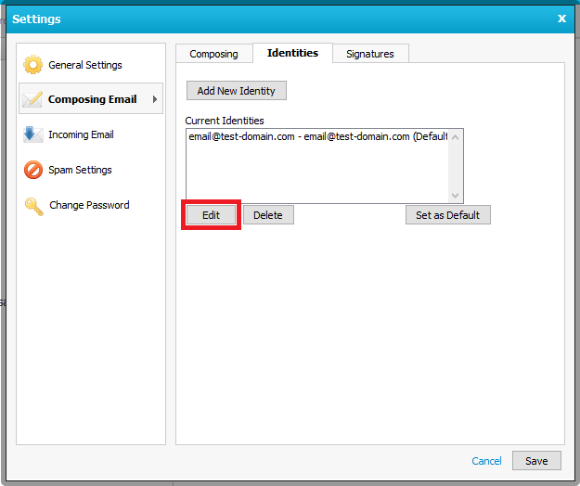Click the Incoming Email download icon

[32, 134]
